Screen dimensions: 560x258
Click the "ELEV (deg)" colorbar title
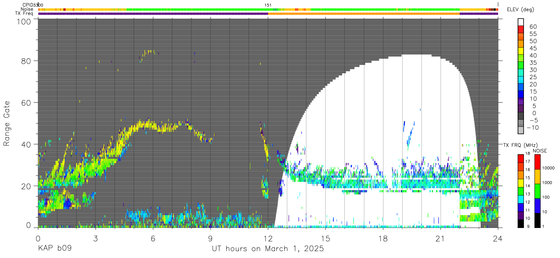pyautogui.click(x=520, y=10)
